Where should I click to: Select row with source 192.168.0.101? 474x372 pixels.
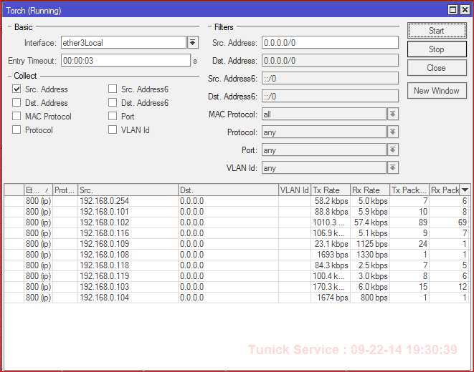click(237, 212)
